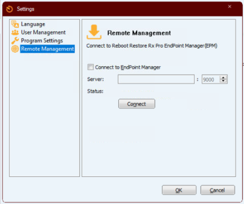Select the Remote Management page

coord(47,49)
